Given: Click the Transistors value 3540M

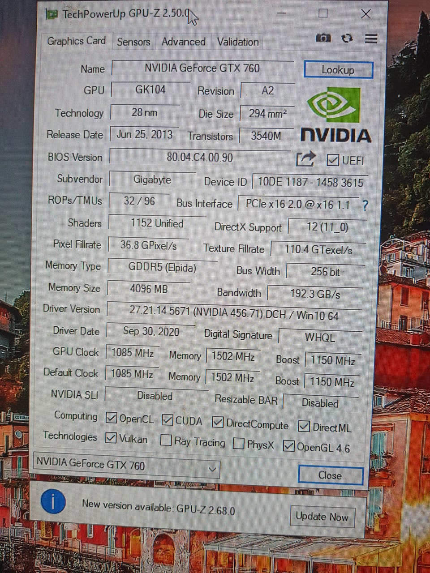Looking at the screenshot, I should click(x=266, y=136).
